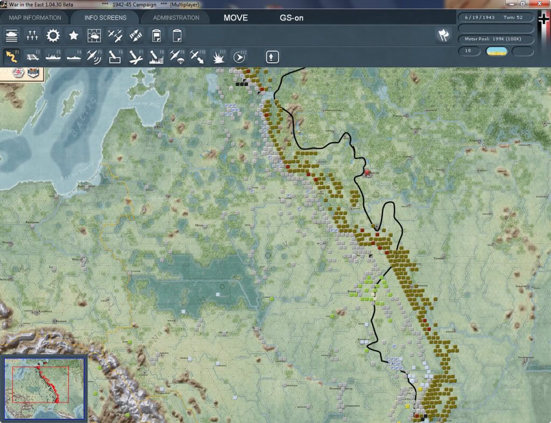Viewport: 551px width, 423px height.
Task: Click the End Turn (F12) arrow icon
Action: click(x=239, y=56)
